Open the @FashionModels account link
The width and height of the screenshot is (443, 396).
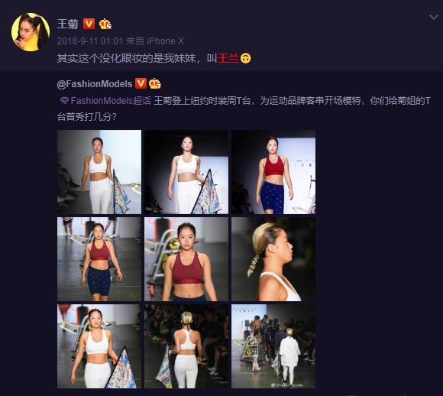point(95,84)
